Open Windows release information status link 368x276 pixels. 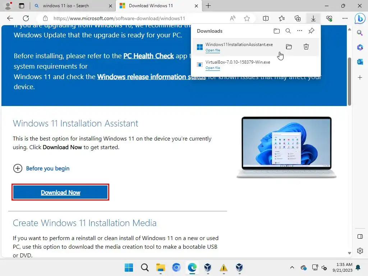pyautogui.click(x=151, y=77)
